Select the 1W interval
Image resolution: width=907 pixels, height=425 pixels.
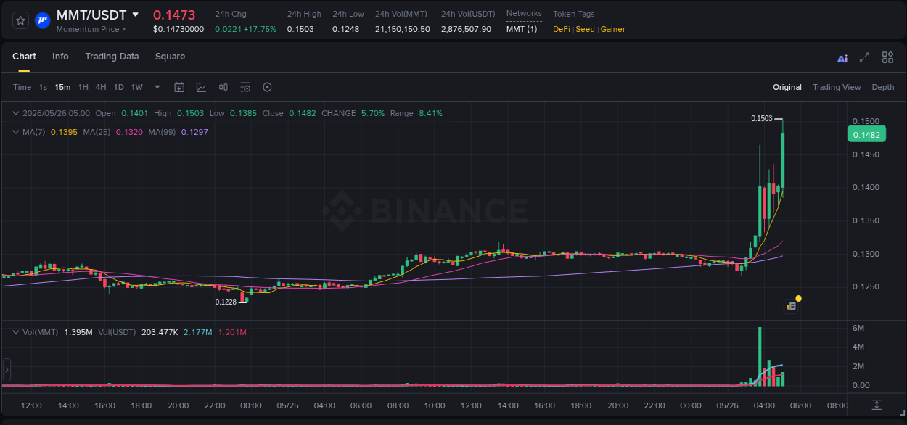136,87
